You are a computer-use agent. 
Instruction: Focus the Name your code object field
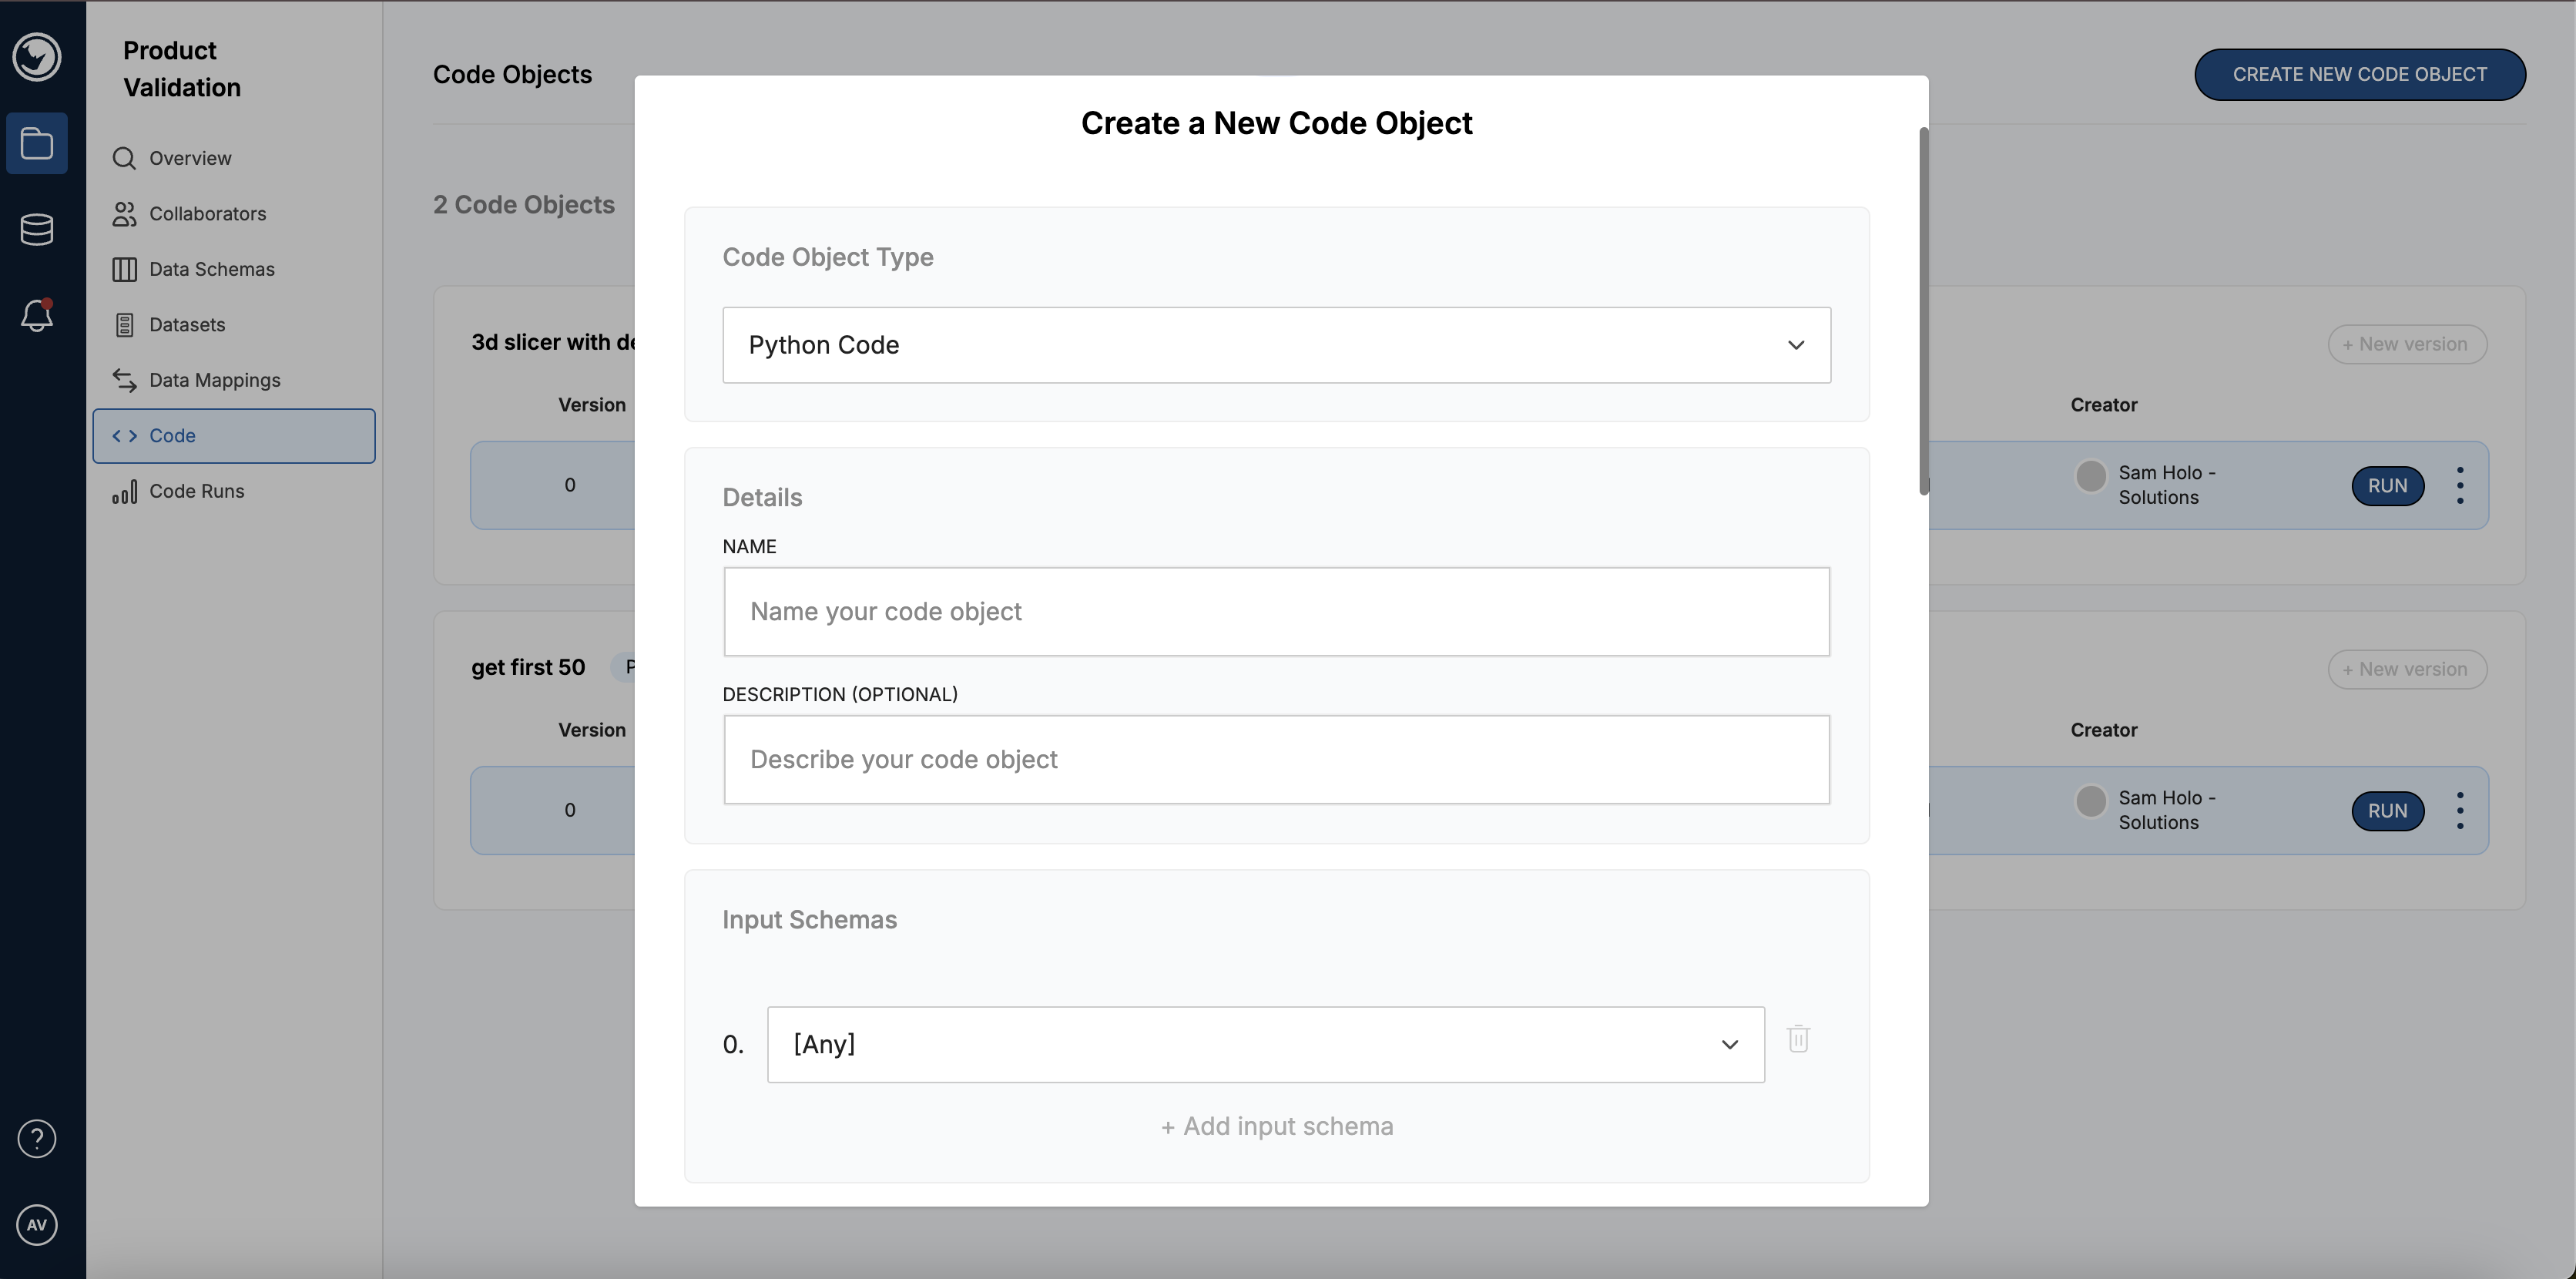[x=1276, y=612]
